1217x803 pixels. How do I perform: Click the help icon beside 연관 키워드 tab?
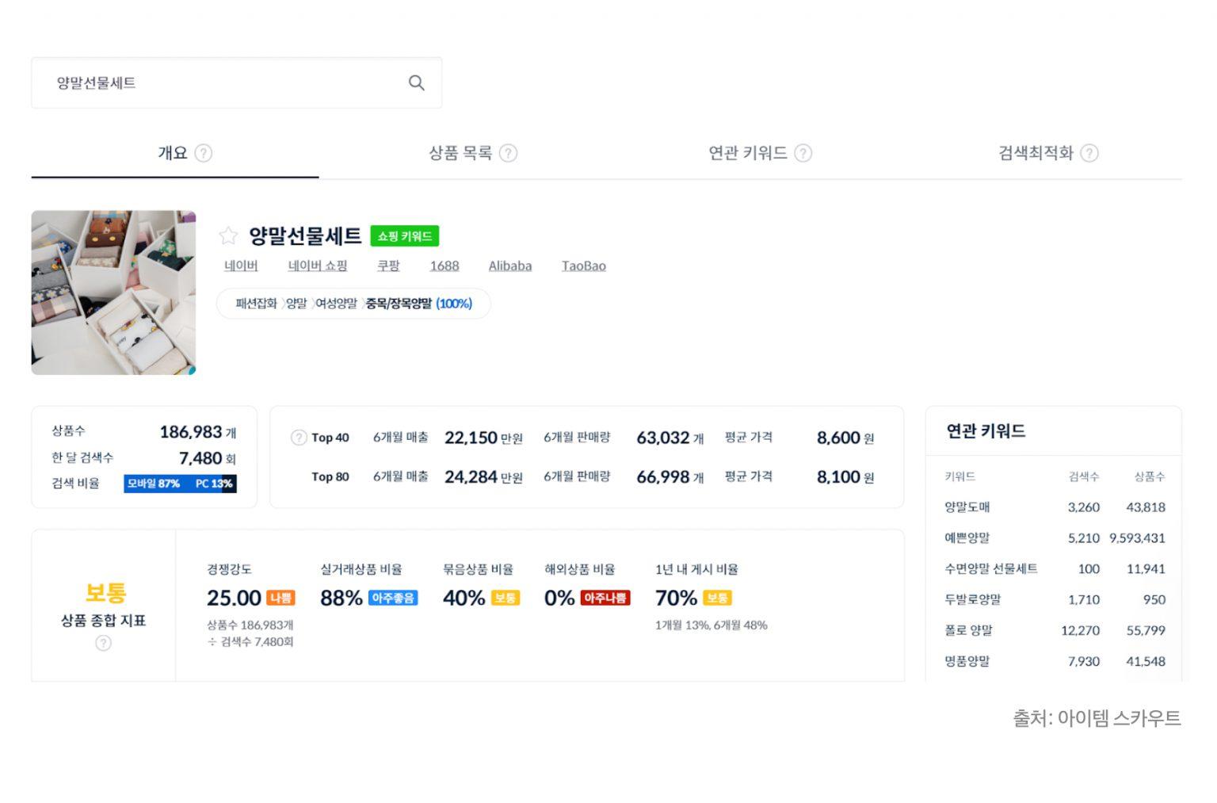pos(803,153)
